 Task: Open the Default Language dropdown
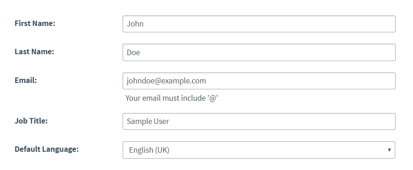point(259,150)
